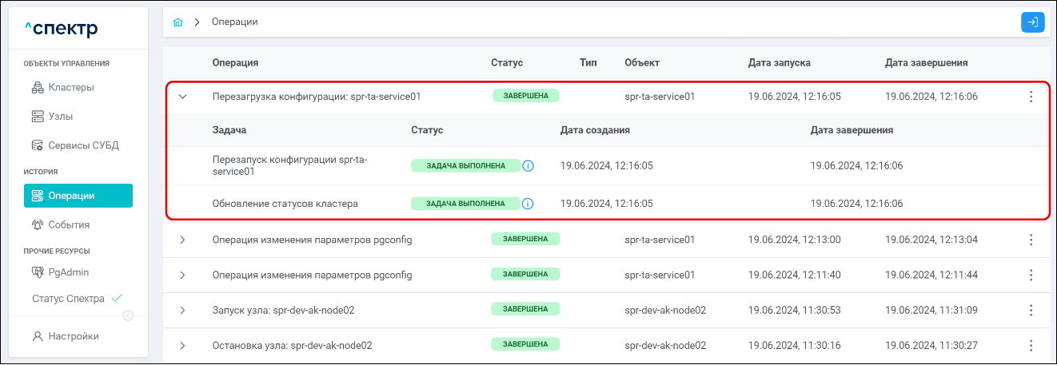Collapse the Перезагрузка конфигурации operation row

click(x=182, y=97)
